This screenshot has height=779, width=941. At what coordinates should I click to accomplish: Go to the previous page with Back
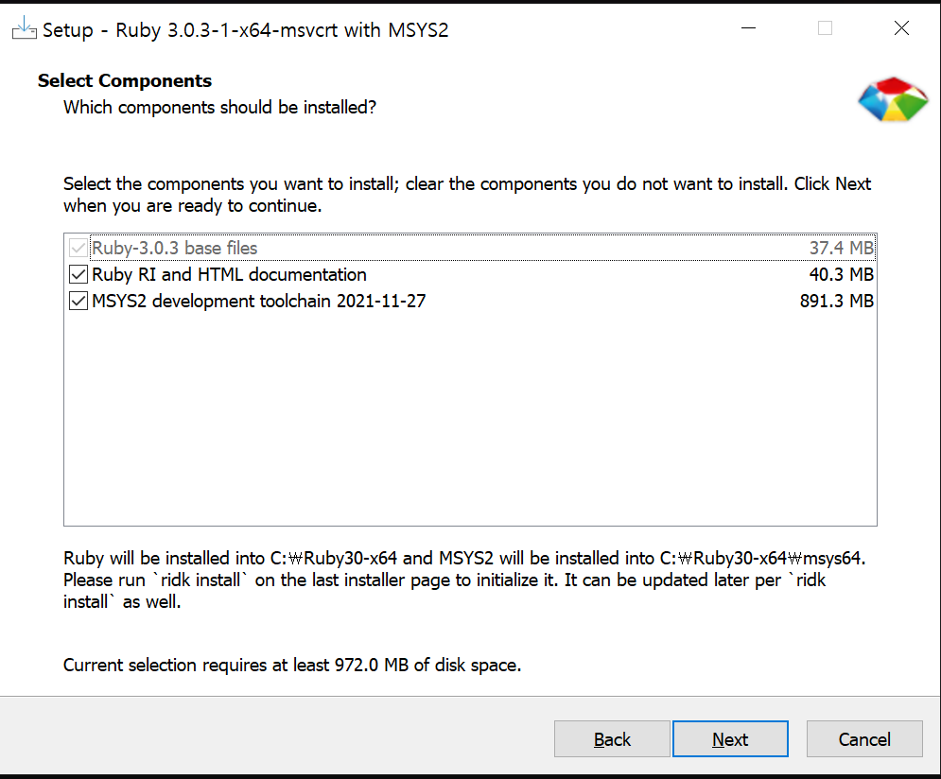tap(612, 739)
